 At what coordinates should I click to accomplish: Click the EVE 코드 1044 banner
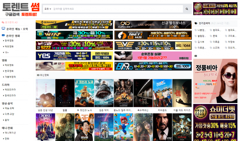(x=153, y=45)
